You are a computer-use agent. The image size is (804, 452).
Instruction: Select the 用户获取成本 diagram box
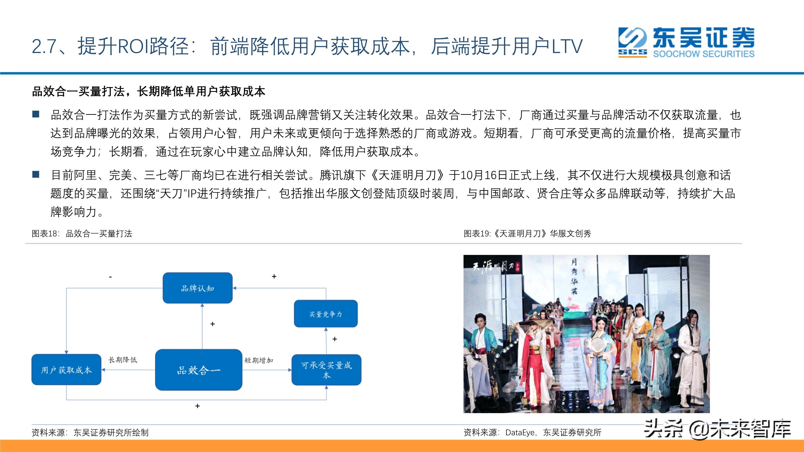(66, 370)
